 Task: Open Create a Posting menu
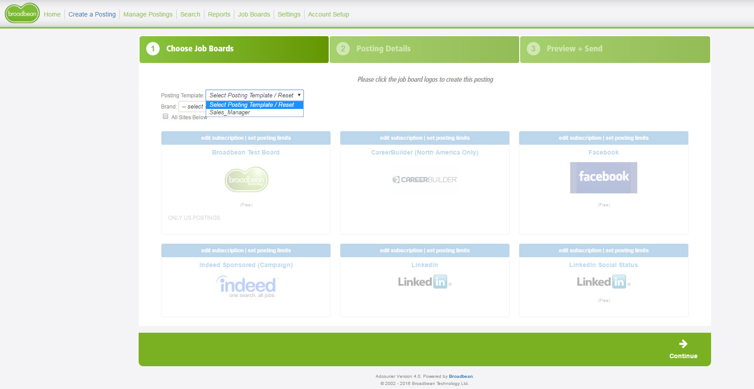(92, 14)
